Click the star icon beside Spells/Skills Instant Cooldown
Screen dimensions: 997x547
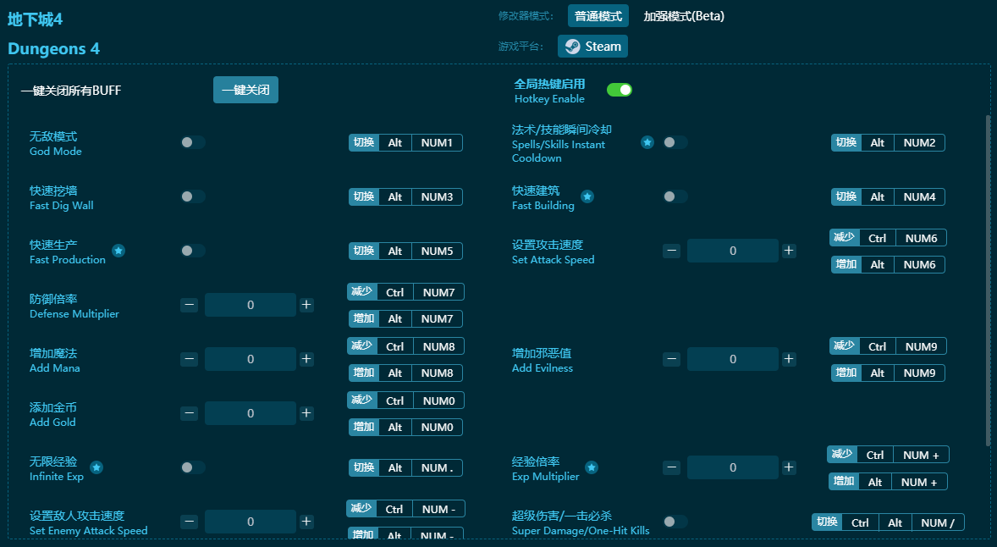coord(647,142)
